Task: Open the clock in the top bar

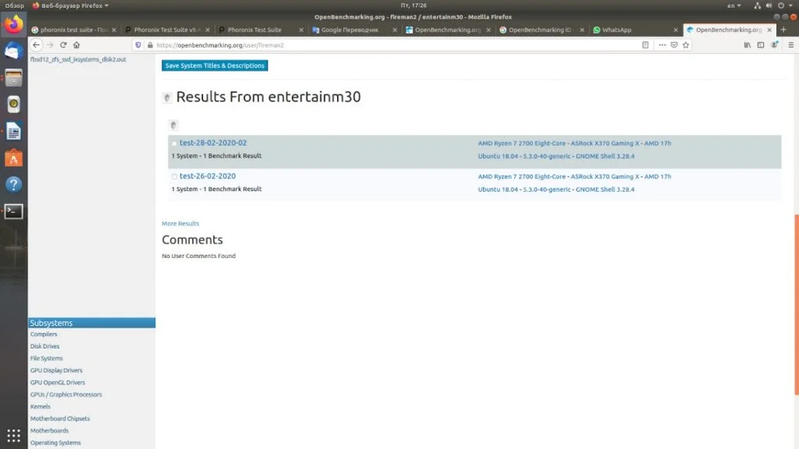Action: tap(414, 5)
